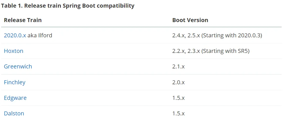This screenshot has height=125, width=285.
Task: Click the Hoxton release train link
Action: [x=14, y=51]
